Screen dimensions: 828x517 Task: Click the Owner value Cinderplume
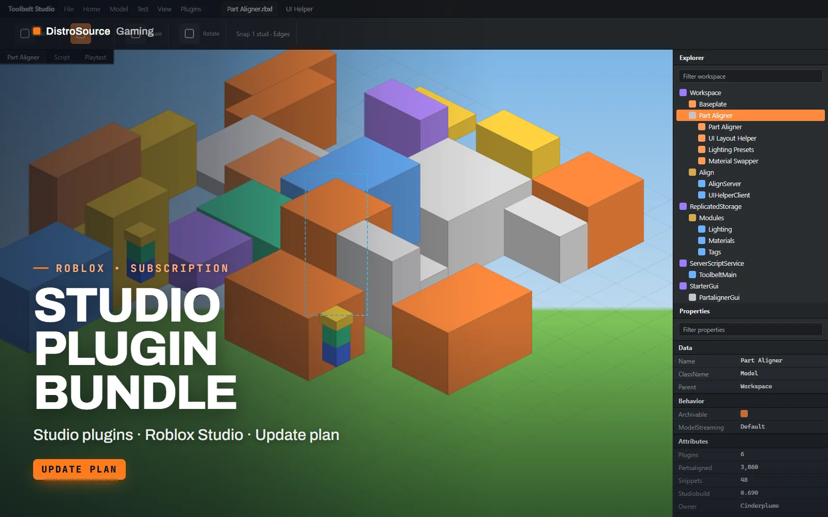pyautogui.click(x=759, y=506)
